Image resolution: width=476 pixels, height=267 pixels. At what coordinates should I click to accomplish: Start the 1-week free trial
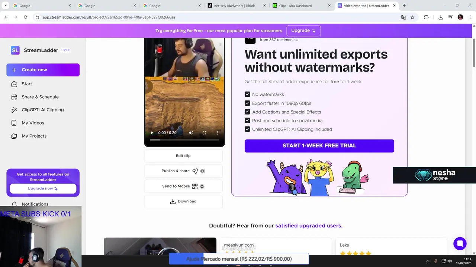(319, 146)
